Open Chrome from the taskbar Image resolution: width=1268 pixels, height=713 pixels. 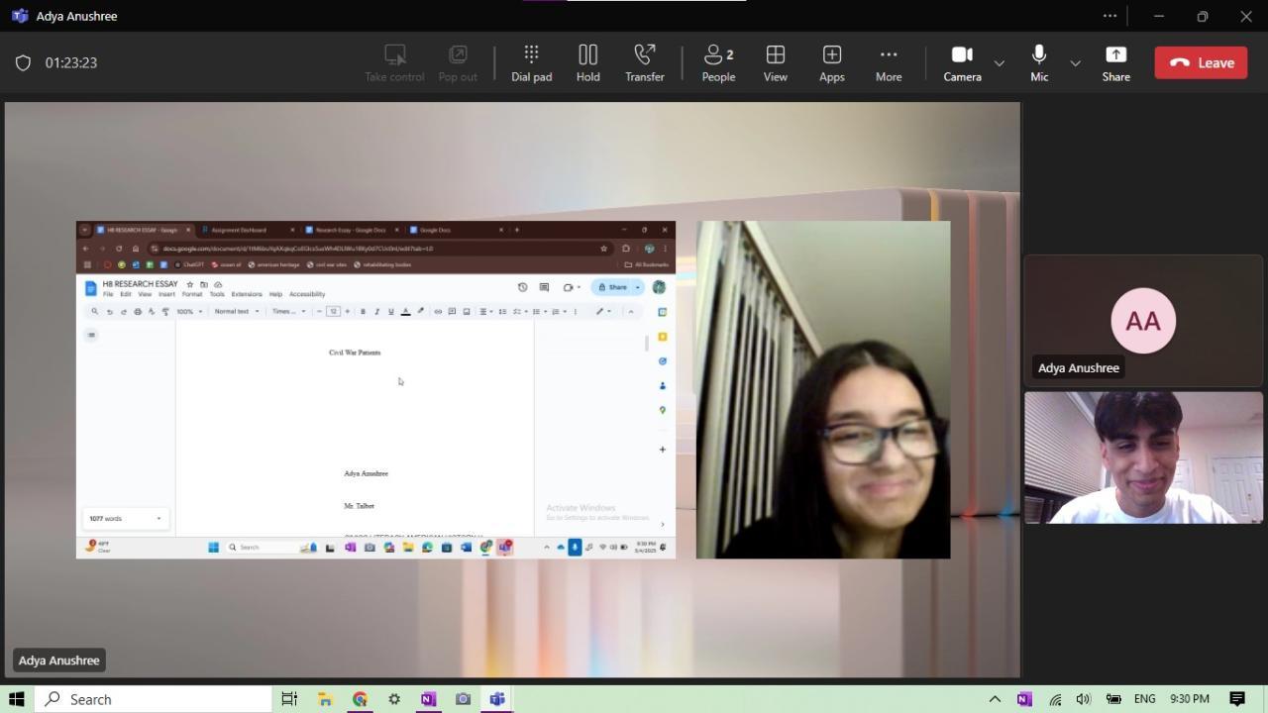coord(360,699)
